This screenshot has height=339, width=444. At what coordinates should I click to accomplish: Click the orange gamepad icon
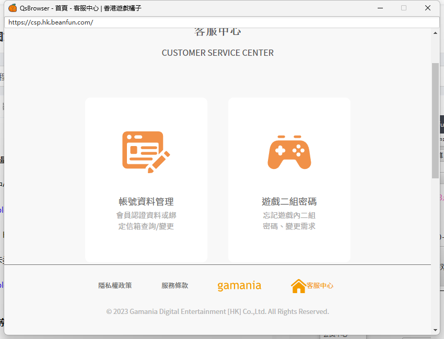click(x=289, y=152)
